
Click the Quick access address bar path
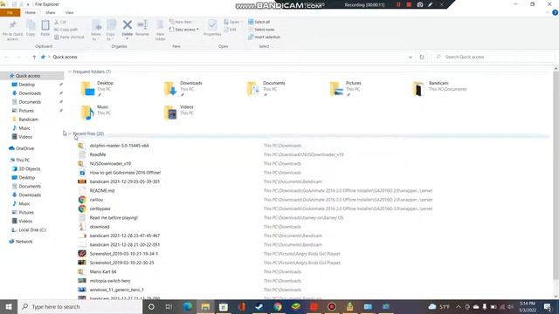pyautogui.click(x=65, y=57)
